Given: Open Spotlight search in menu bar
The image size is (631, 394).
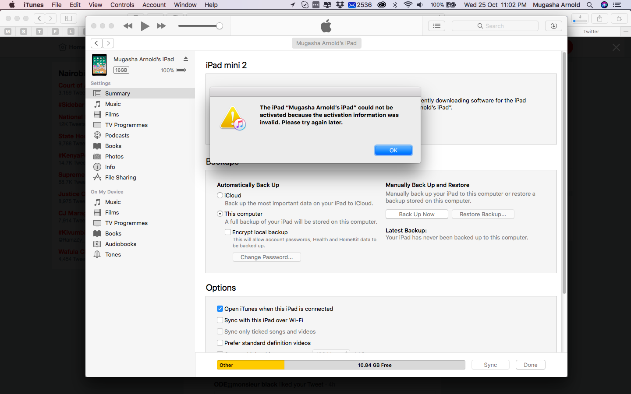Looking at the screenshot, I should tap(590, 5).
